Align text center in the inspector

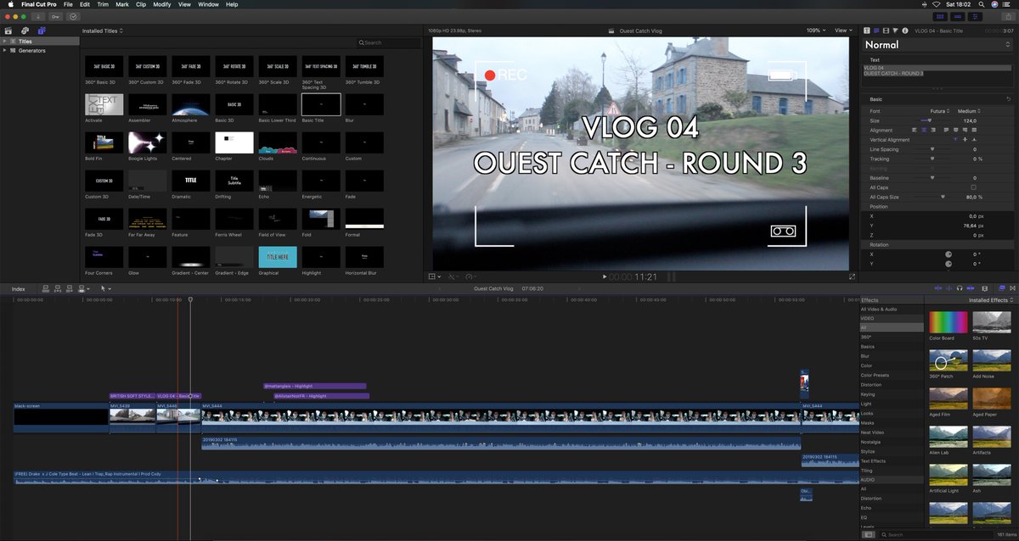924,130
